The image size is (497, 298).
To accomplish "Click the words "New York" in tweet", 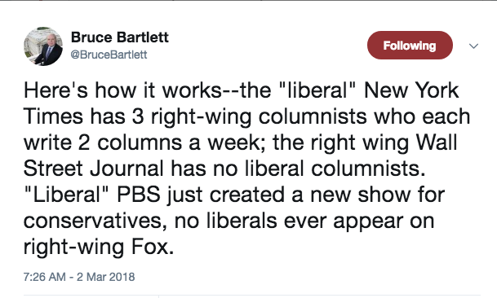I will (x=411, y=90).
